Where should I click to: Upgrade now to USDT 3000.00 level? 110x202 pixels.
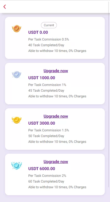[56, 116]
